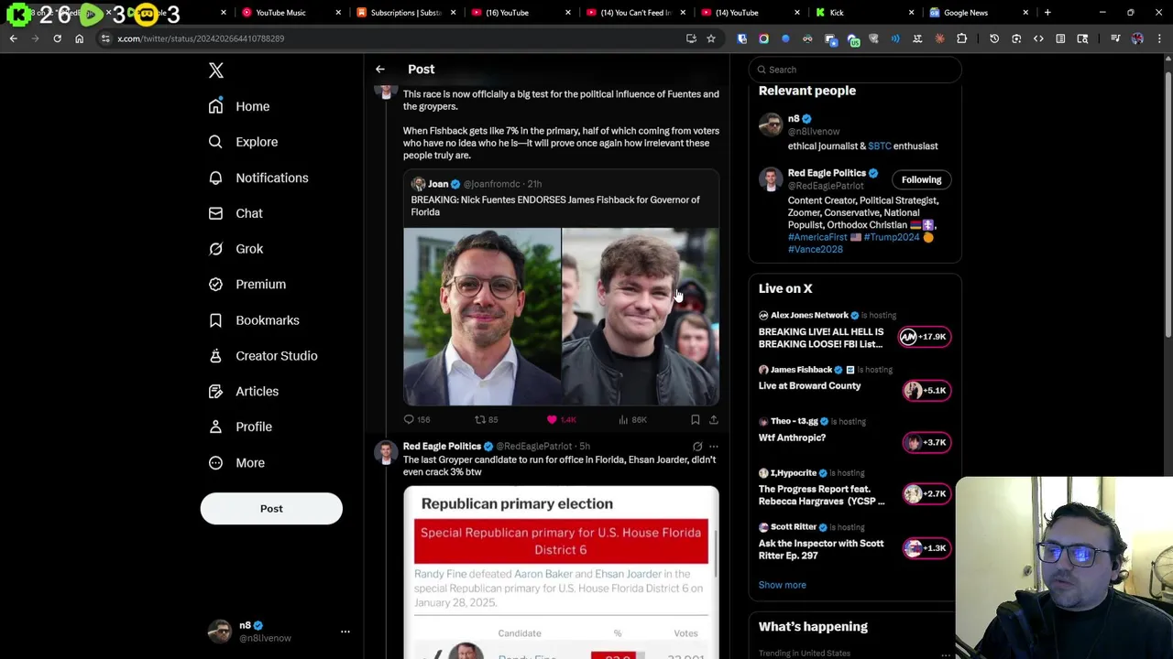Switch to Subscriptions Substack browser tab

403,13
